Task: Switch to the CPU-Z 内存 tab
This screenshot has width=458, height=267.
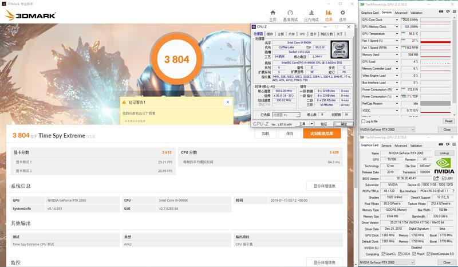Action: [291, 34]
